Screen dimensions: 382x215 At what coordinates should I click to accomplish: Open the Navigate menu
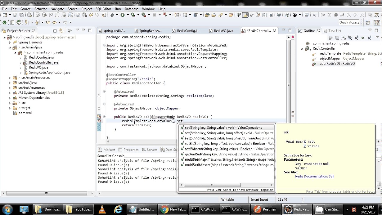(x=57, y=9)
